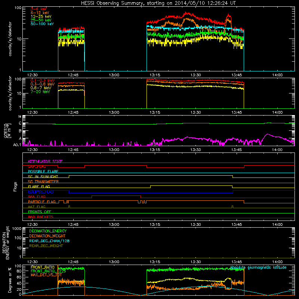Viewport: 299px width, 299px height.
Task: Click the 7-20 MeV legend entry
Action: 40,92
